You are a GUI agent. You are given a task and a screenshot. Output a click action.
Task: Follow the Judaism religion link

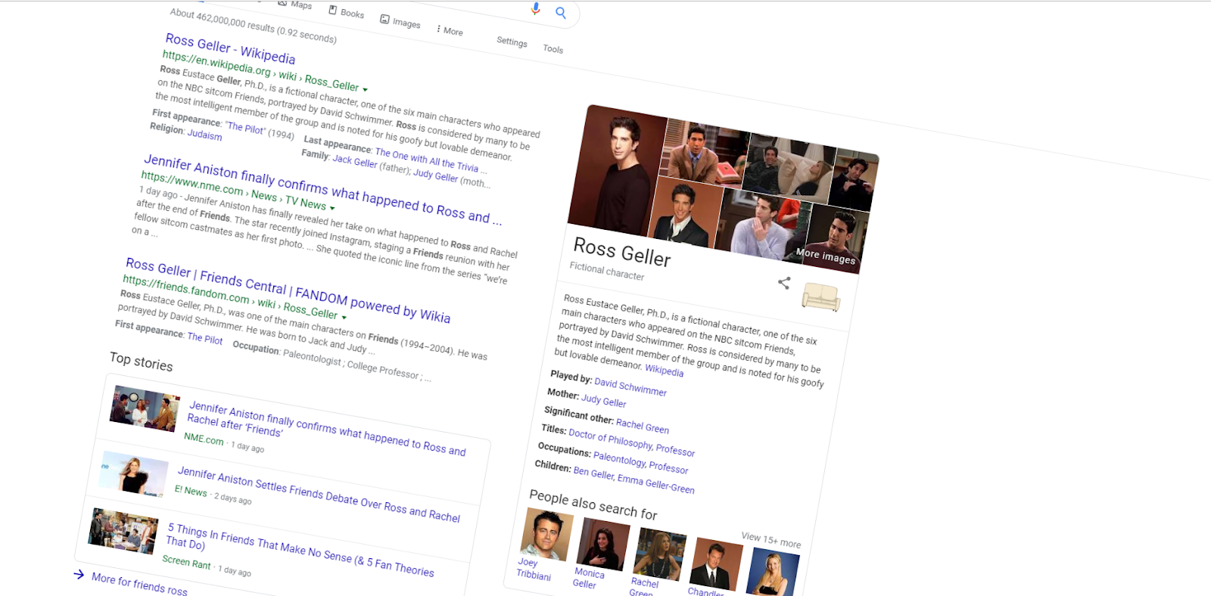pos(205,135)
